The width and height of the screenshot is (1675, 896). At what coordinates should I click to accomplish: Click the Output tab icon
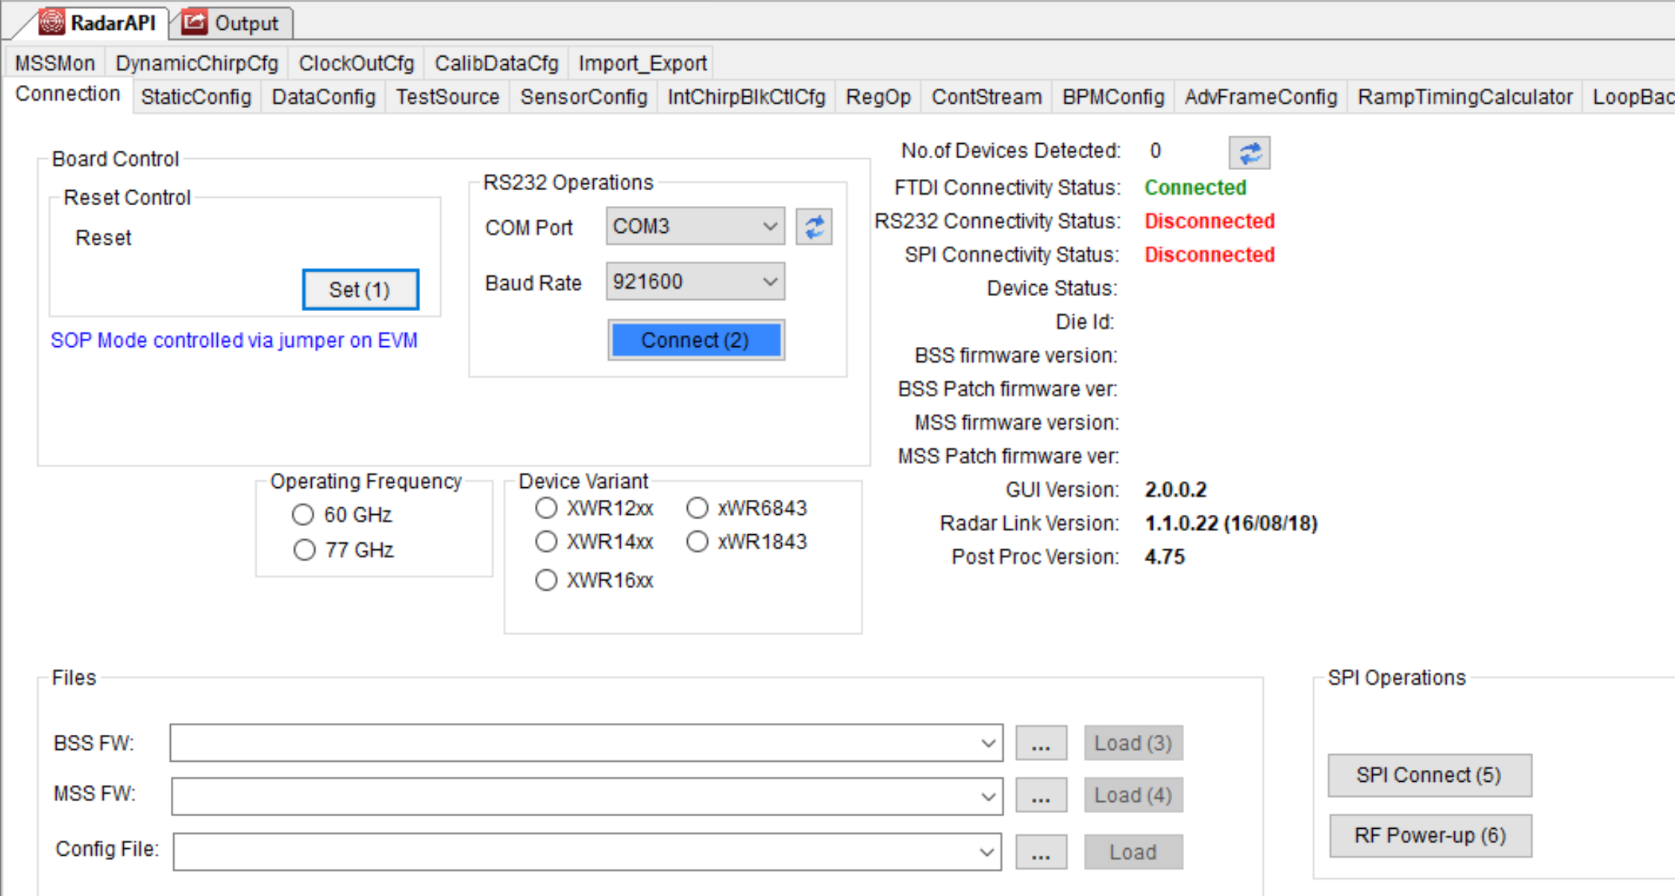[195, 22]
